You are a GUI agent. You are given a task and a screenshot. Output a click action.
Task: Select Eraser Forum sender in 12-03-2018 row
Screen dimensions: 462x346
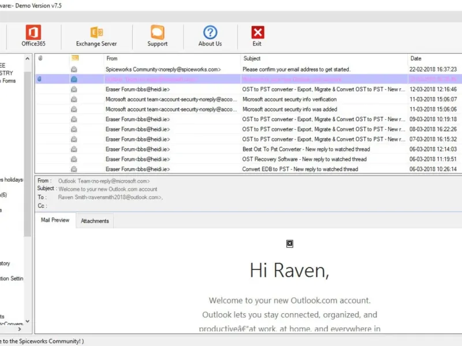[x=137, y=89]
